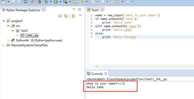Select the Test1 package in explorer
The image size is (194, 99).
click(24, 31)
